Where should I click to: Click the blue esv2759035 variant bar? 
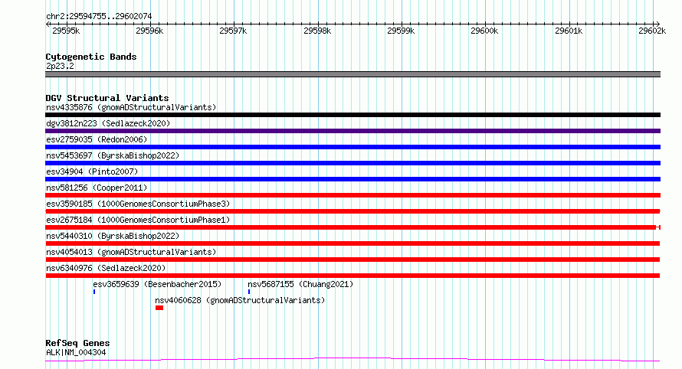click(352, 147)
